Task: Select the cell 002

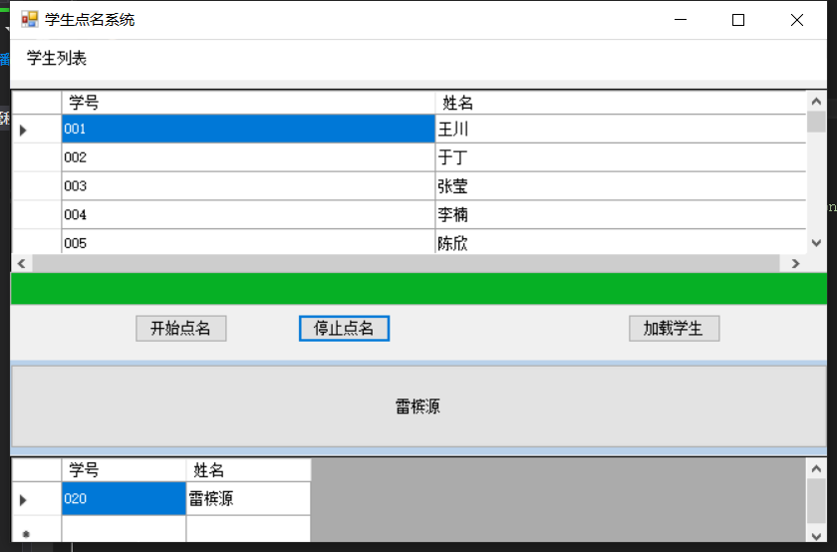Action: pyautogui.click(x=248, y=157)
